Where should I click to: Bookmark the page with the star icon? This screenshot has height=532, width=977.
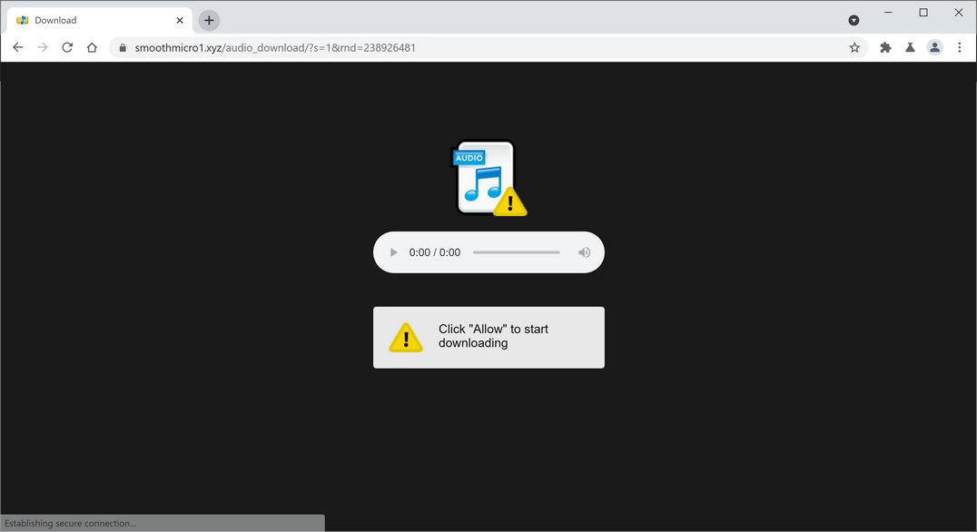click(854, 46)
